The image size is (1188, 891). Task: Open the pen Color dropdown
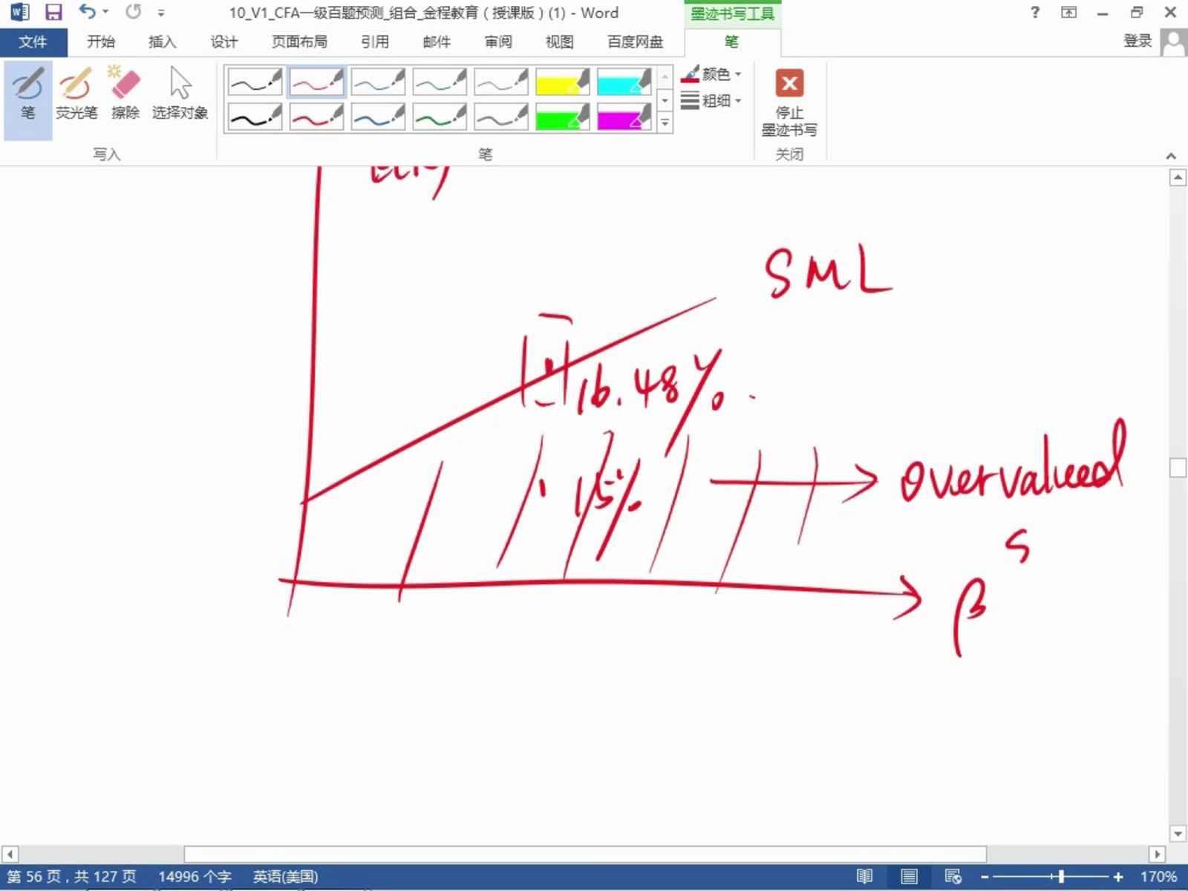(x=711, y=74)
